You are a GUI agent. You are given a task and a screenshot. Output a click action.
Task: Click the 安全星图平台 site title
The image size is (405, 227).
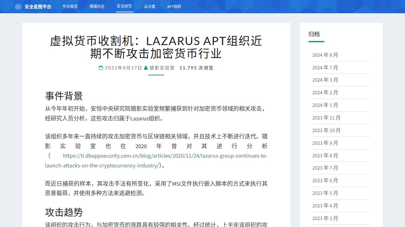click(x=38, y=6)
